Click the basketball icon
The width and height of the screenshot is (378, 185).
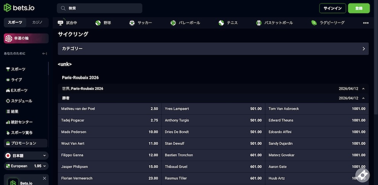coord(258,23)
